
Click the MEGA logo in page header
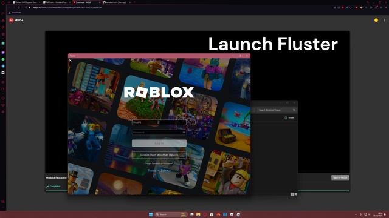[x=16, y=20]
